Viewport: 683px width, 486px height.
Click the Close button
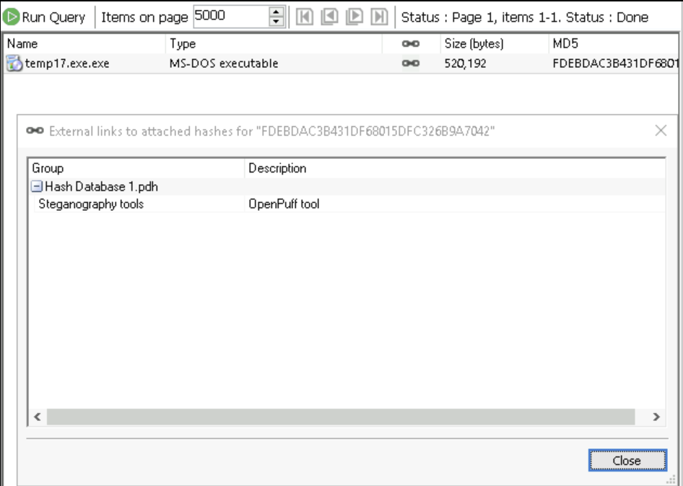tap(627, 460)
